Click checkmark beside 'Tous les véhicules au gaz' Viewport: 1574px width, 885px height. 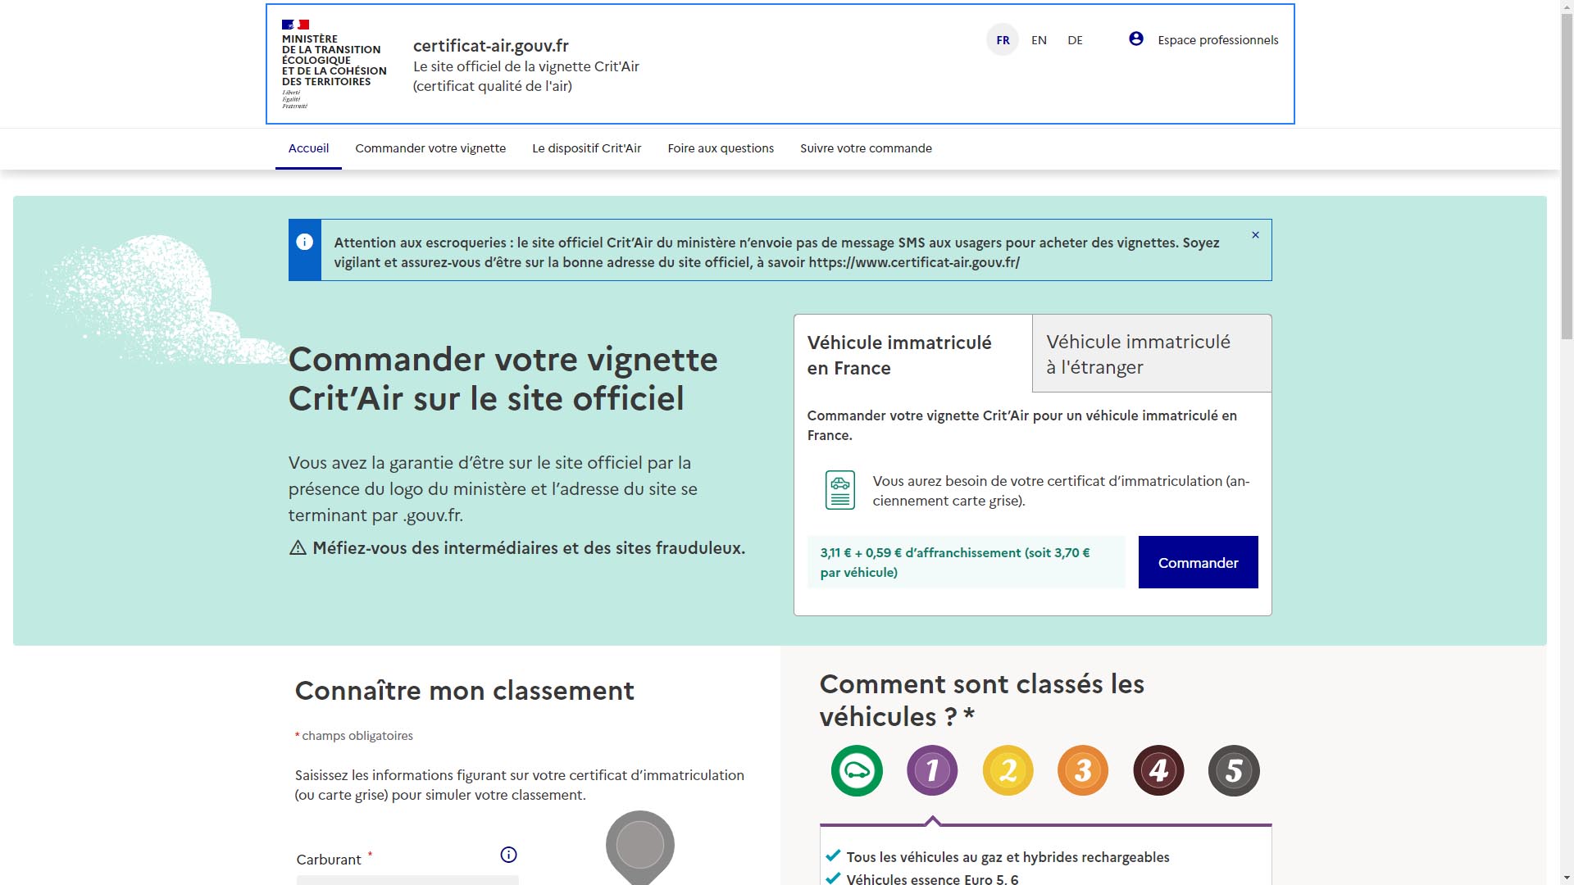tap(833, 855)
